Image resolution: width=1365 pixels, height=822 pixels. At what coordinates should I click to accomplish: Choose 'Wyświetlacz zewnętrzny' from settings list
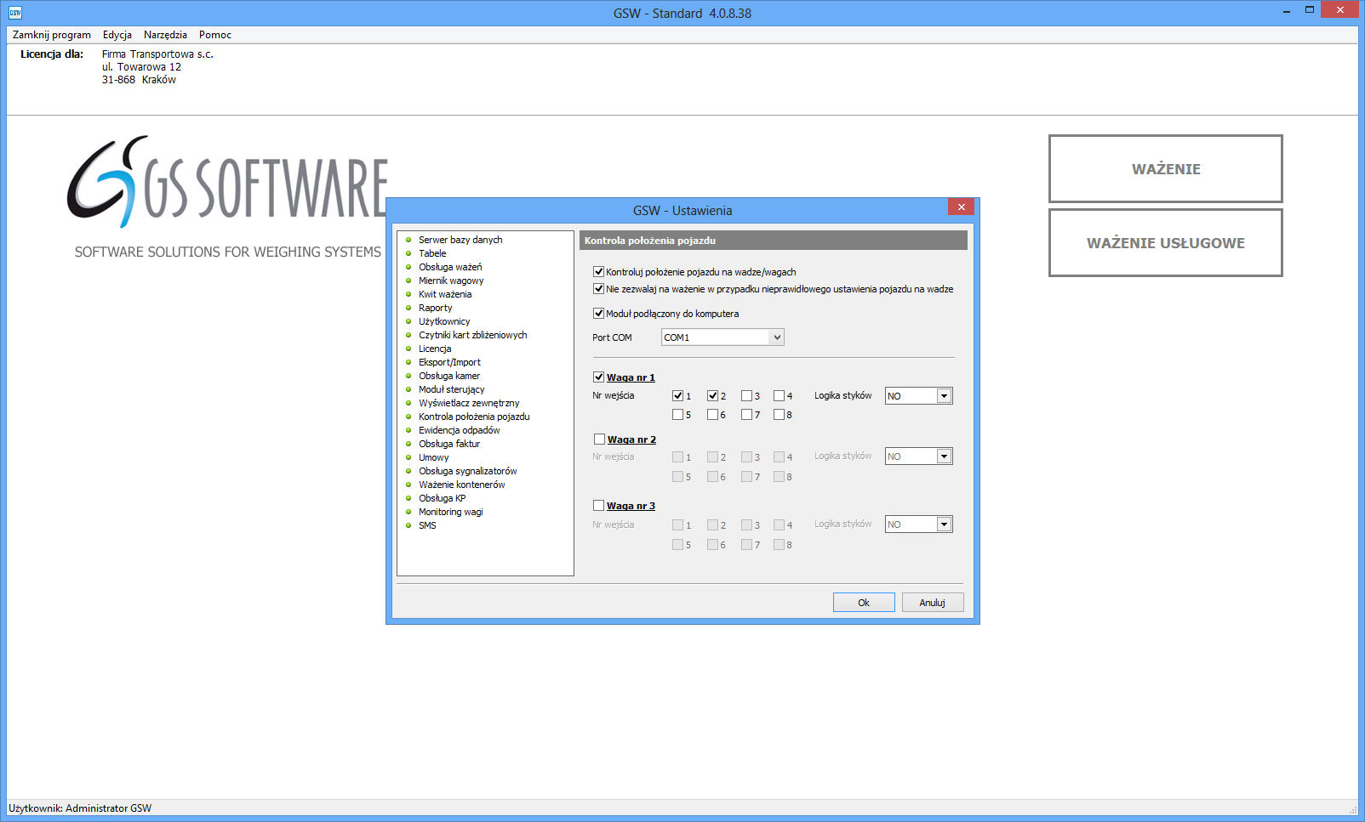[x=468, y=403]
